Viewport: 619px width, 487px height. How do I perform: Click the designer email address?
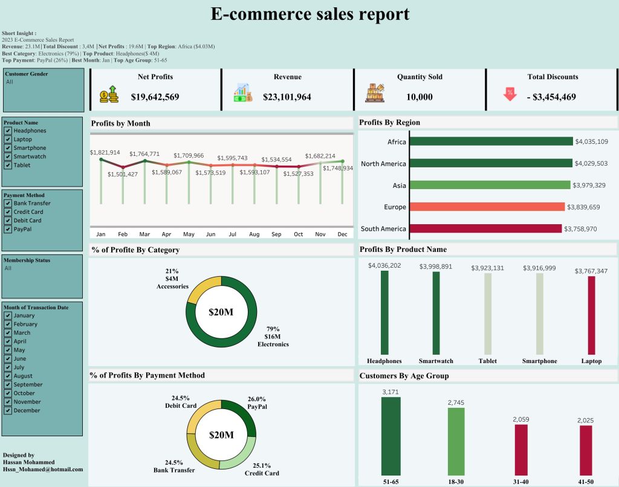pyautogui.click(x=42, y=469)
